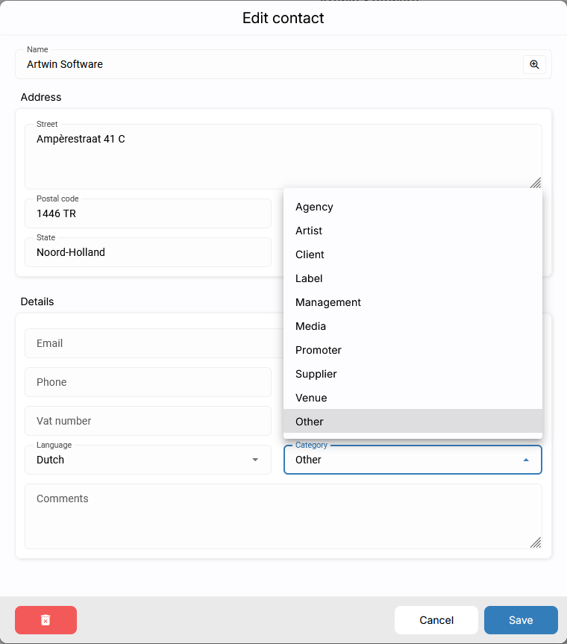This screenshot has width=567, height=644.
Task: Choose Management from the list
Action: [328, 302]
